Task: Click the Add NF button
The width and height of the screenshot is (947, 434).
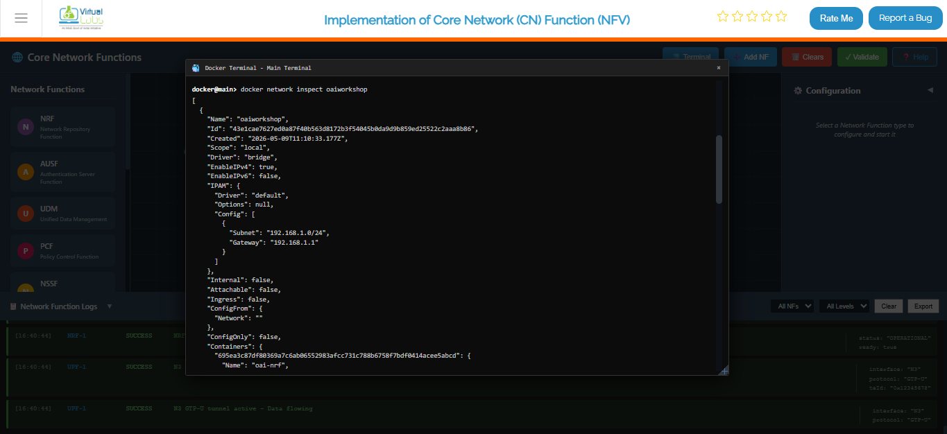Action: click(750, 57)
